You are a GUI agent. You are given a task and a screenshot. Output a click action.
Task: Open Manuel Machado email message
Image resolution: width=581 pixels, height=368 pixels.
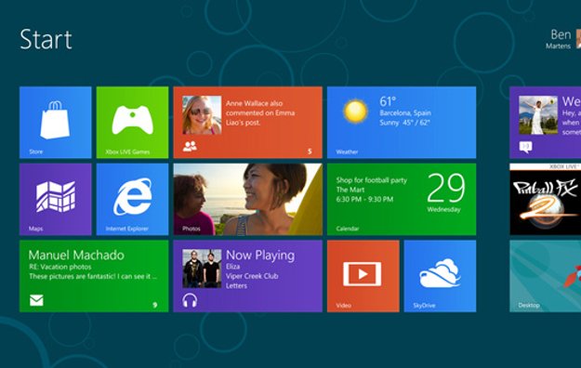pos(94,276)
